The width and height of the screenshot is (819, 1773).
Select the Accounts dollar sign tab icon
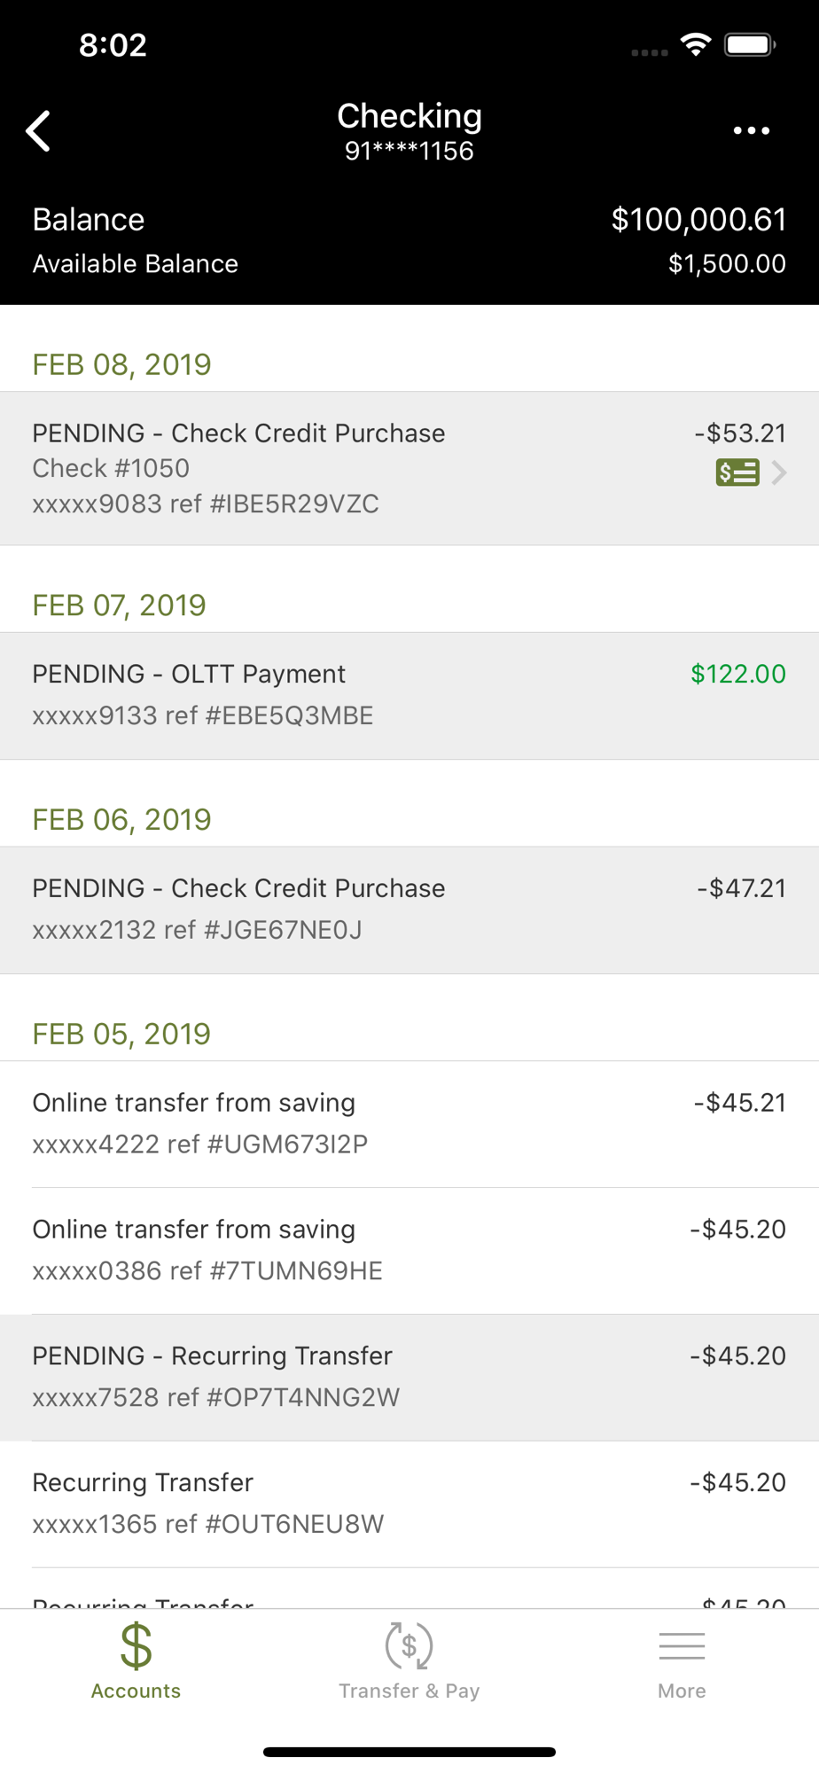(x=136, y=1645)
